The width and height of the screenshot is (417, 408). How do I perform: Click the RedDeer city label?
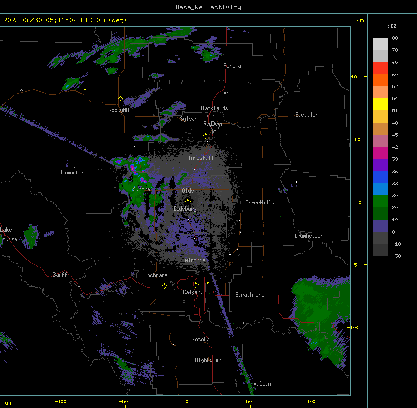[x=213, y=124]
